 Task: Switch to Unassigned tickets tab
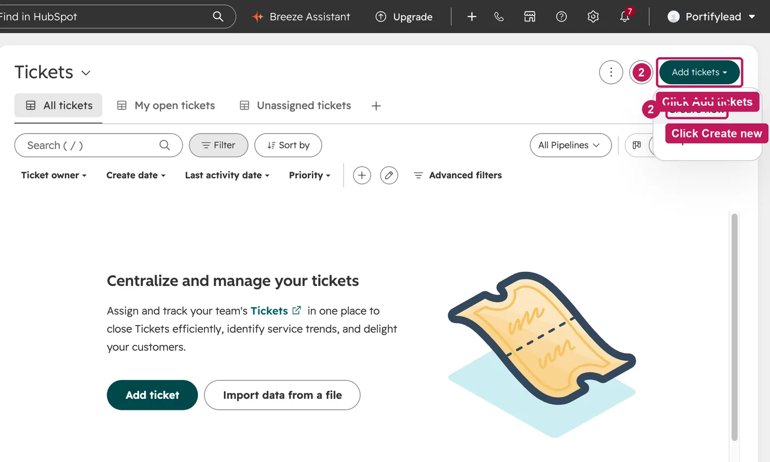coord(295,105)
